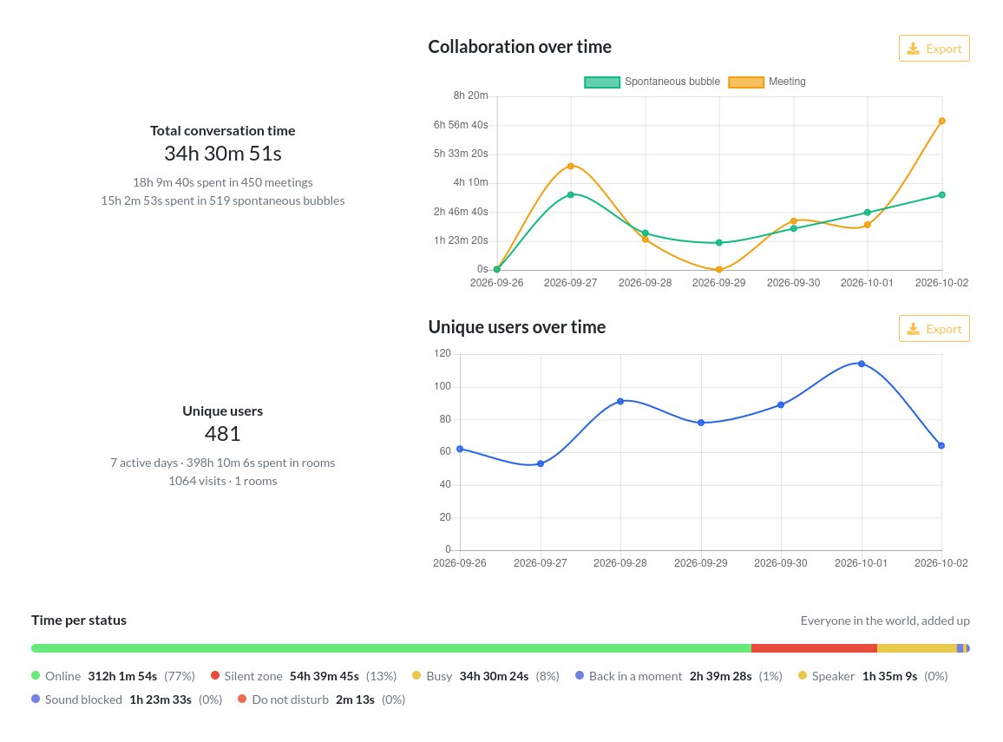Click the 'Collaboration over time' heading

[520, 47]
